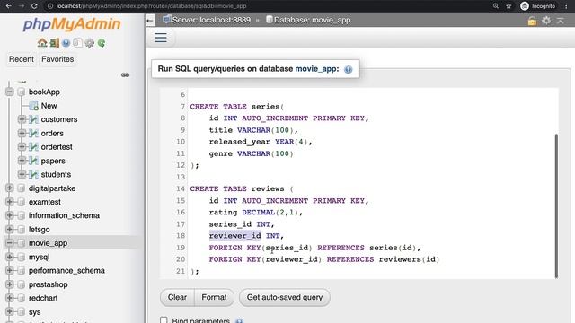
Task: Open phpMyAdmin home icon
Action: coord(42,43)
